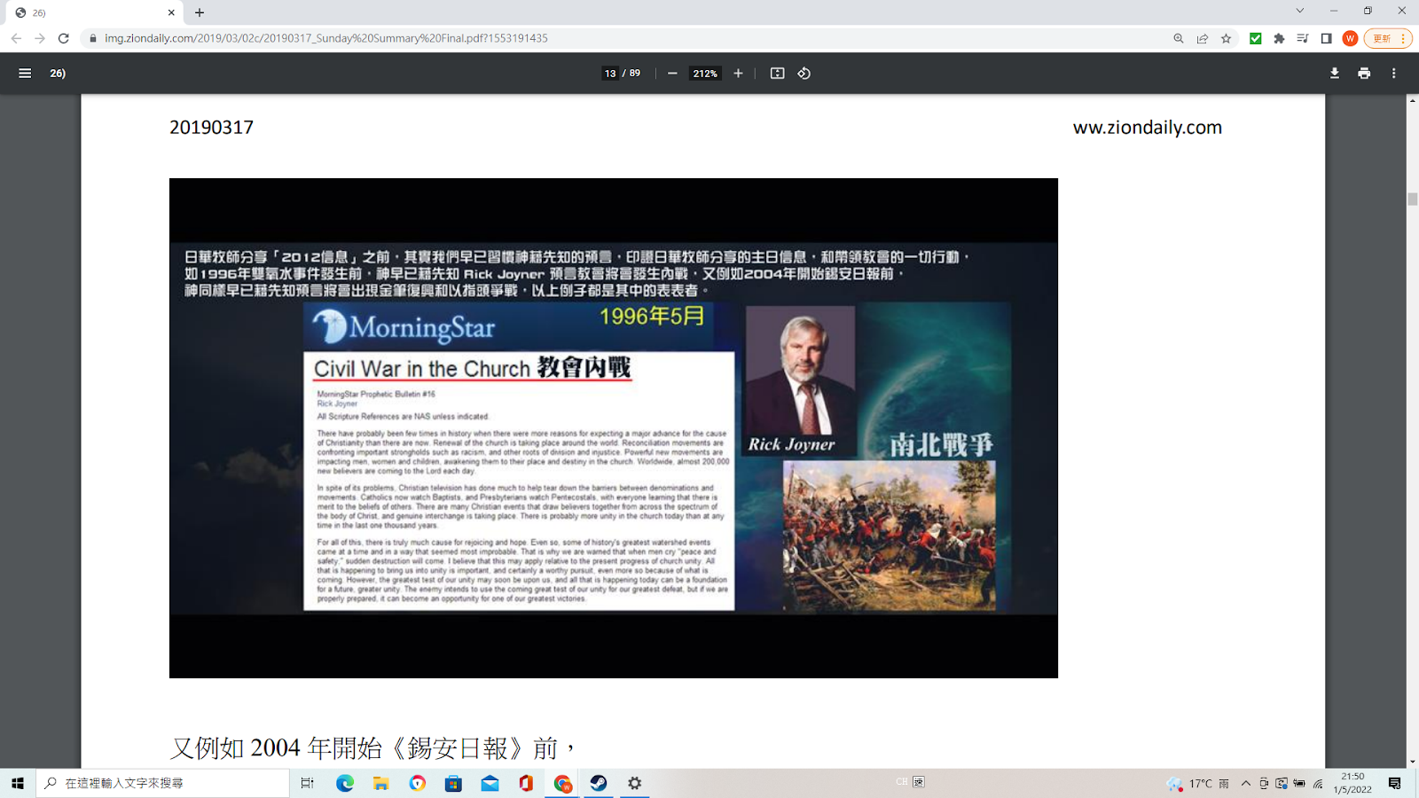Download the PDF file
This screenshot has width=1419, height=798.
click(x=1335, y=74)
